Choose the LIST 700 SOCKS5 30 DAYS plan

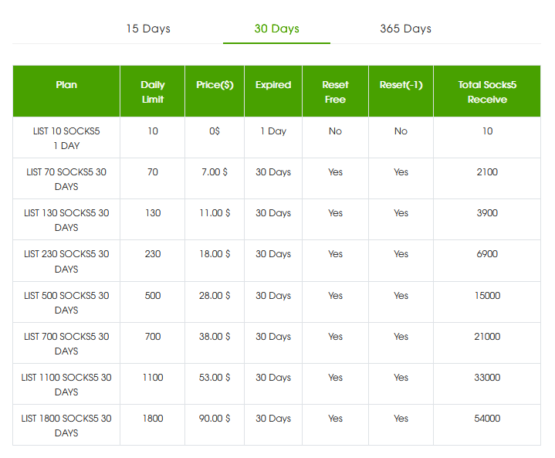point(66,344)
